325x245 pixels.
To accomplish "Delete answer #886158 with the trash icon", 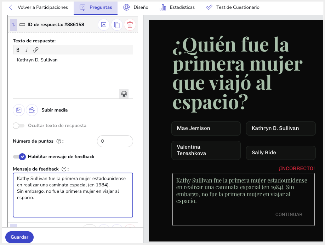I will (130, 25).
